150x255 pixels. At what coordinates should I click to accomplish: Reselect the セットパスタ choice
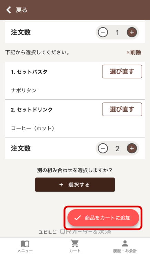pyautogui.click(x=122, y=72)
